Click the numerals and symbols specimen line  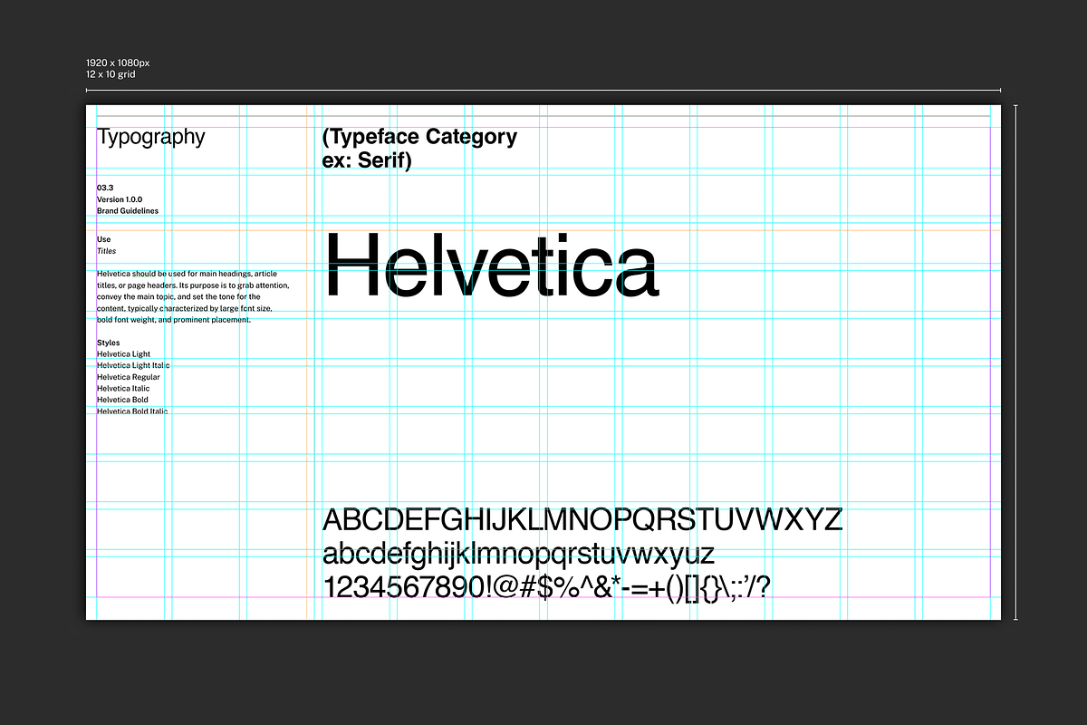pyautogui.click(x=547, y=587)
